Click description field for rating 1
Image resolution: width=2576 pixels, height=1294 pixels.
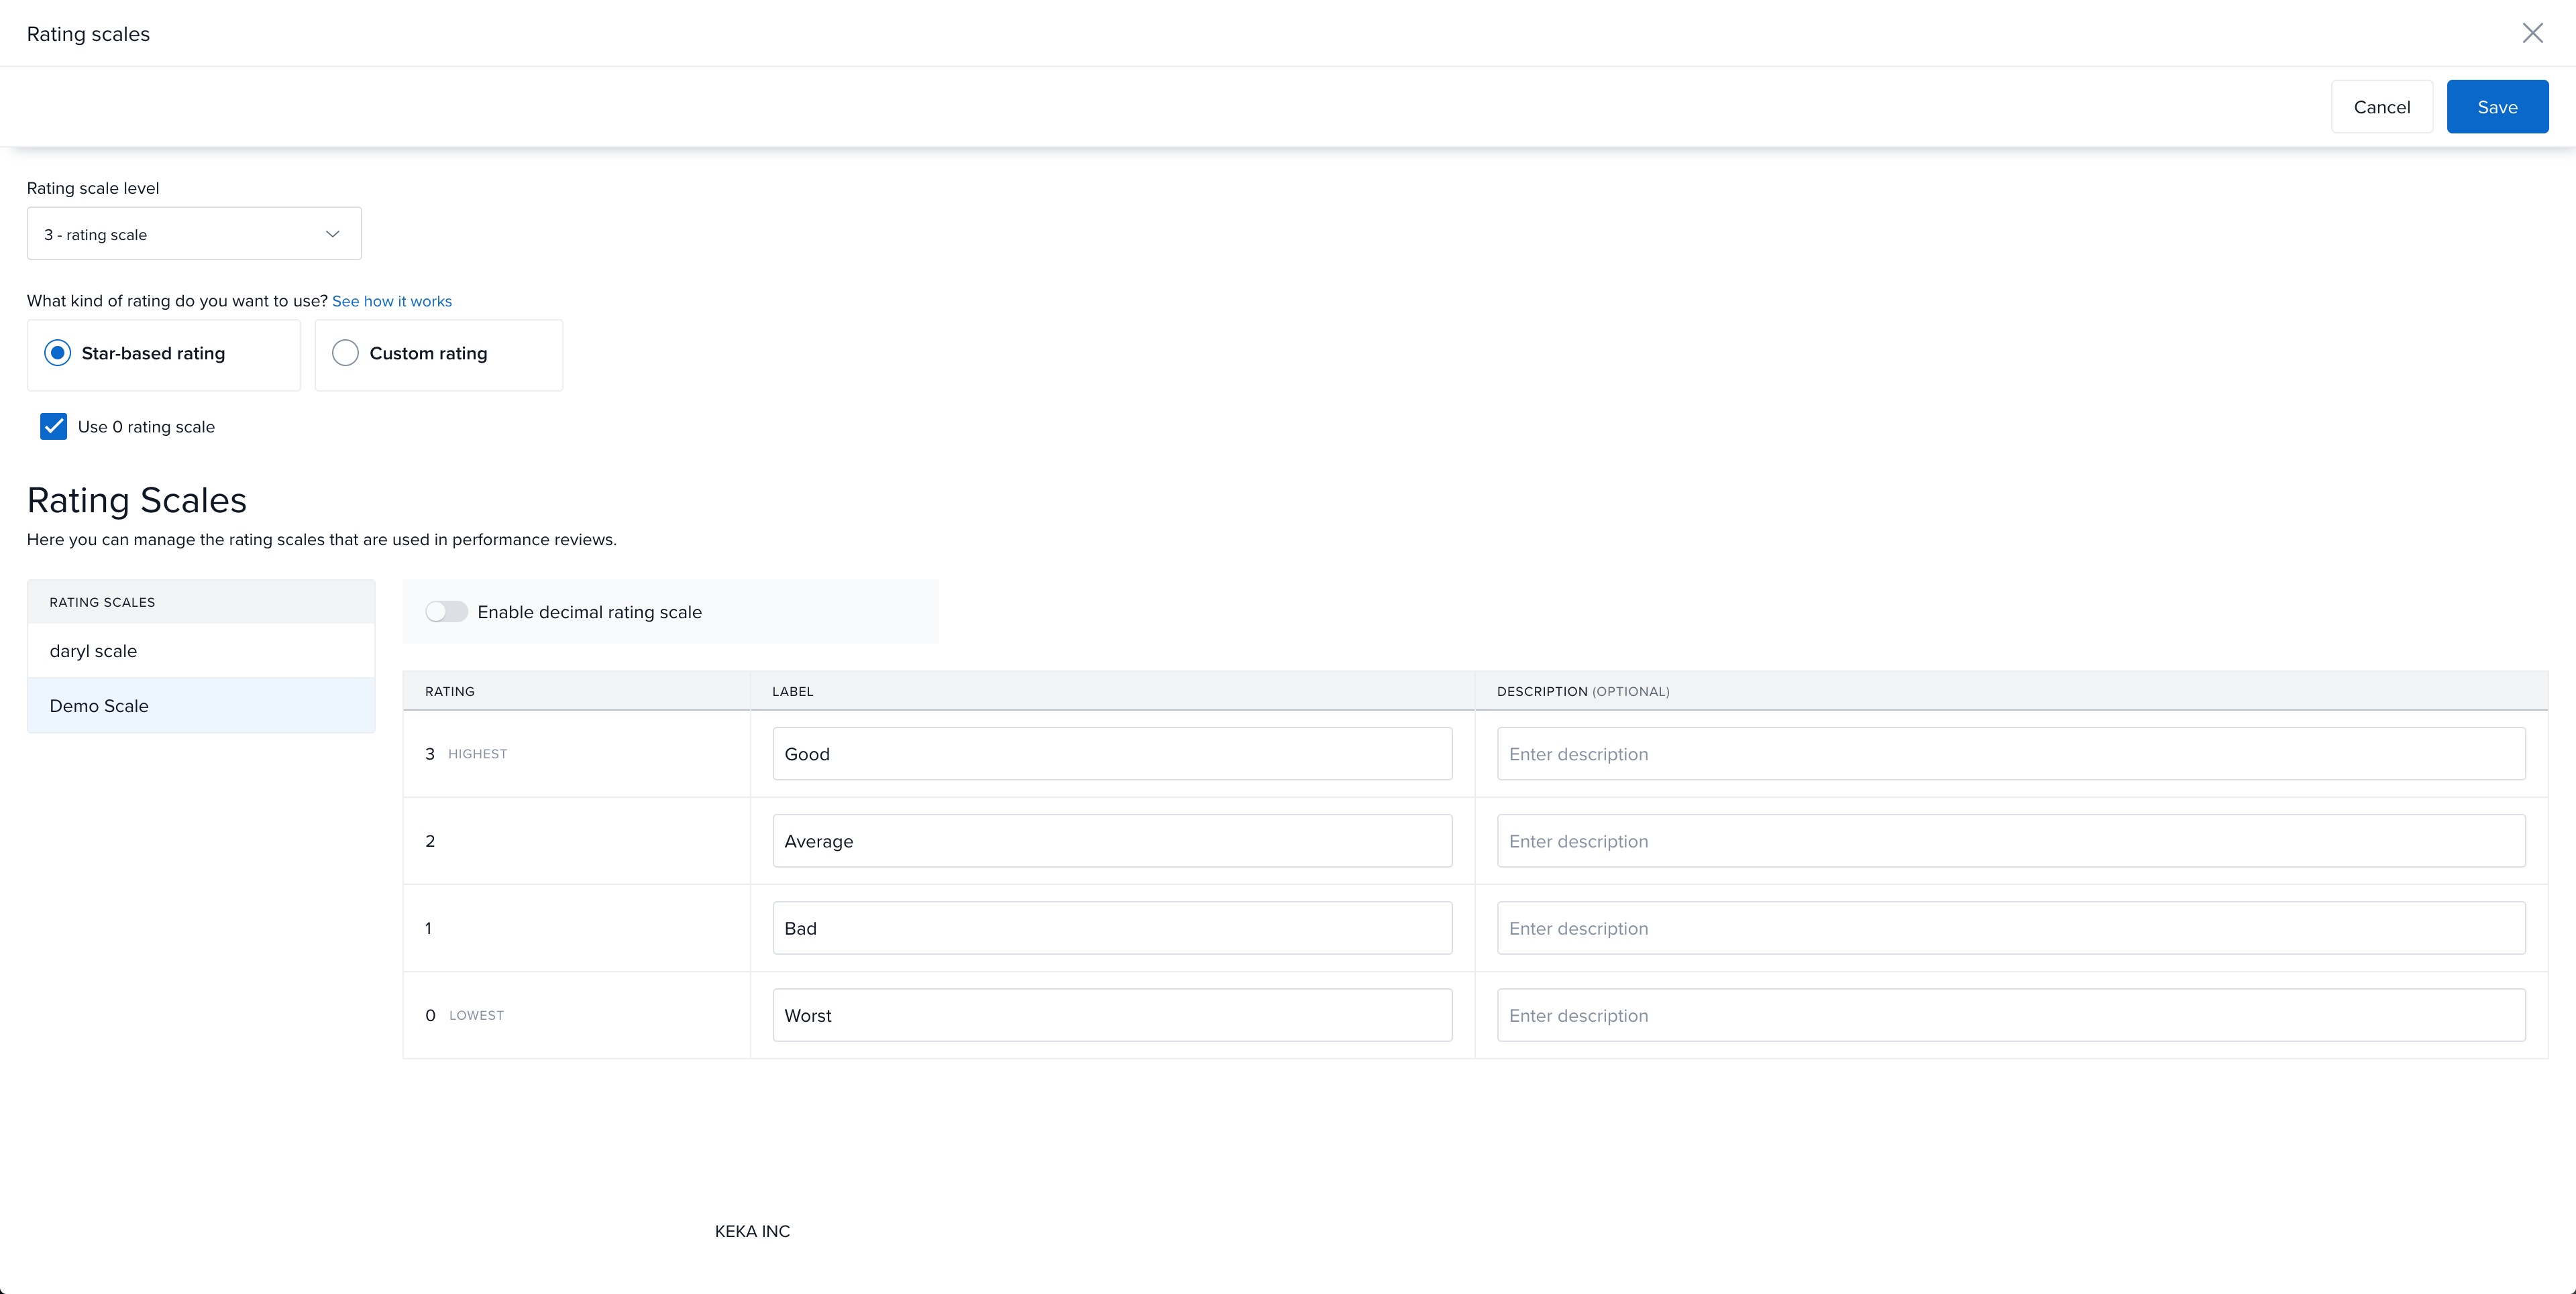coord(2010,927)
